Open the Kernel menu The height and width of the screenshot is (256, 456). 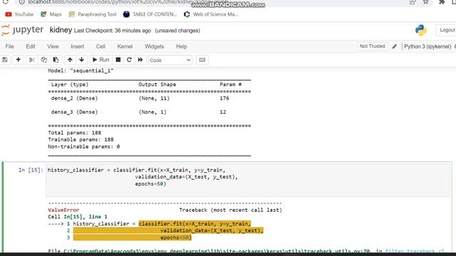point(125,46)
